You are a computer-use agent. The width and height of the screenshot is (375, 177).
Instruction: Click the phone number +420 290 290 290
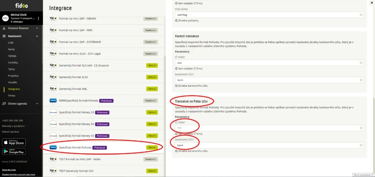[12, 120]
